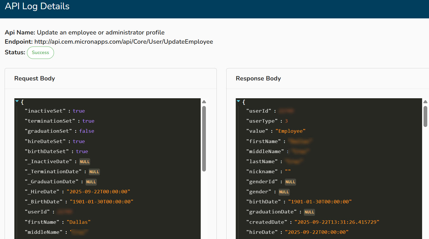Select the NULL badge for _GraduationDate

91,182
